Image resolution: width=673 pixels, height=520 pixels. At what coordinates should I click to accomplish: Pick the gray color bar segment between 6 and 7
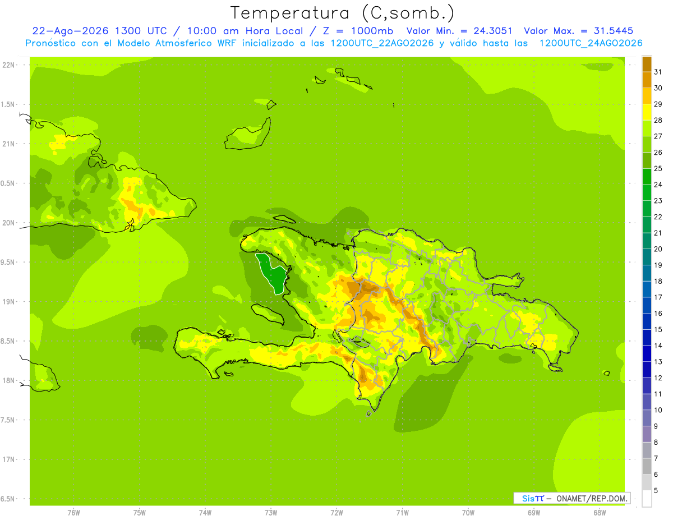pyautogui.click(x=647, y=467)
